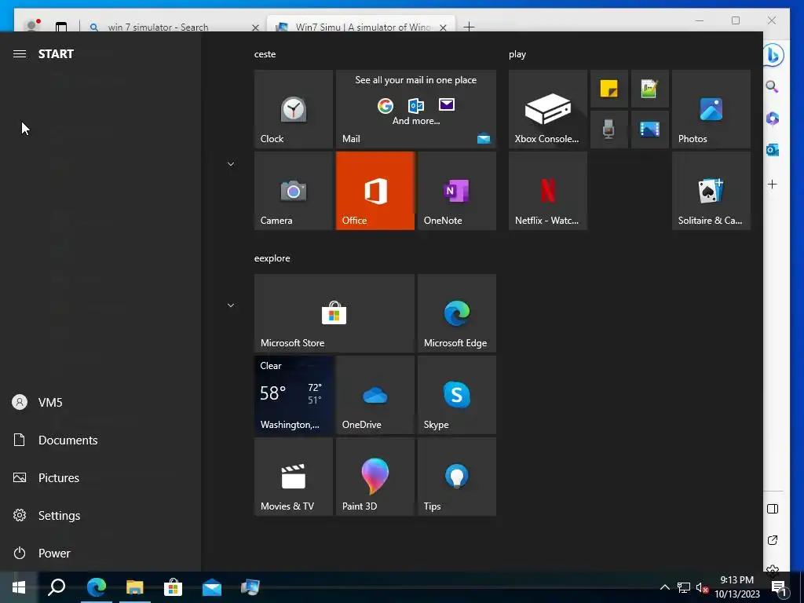Open the Tips tile
Screen dimensions: 804x603
(x=456, y=477)
